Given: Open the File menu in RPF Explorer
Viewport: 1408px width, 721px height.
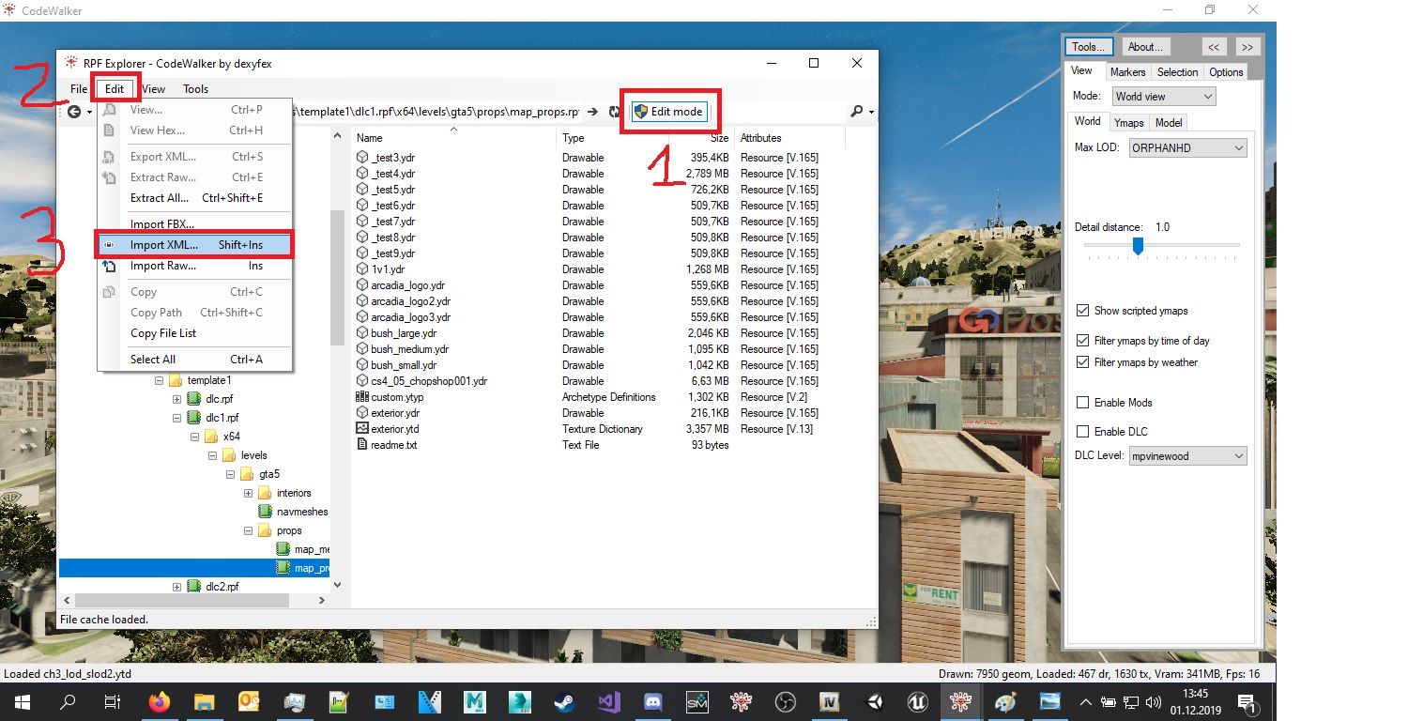Looking at the screenshot, I should [79, 89].
